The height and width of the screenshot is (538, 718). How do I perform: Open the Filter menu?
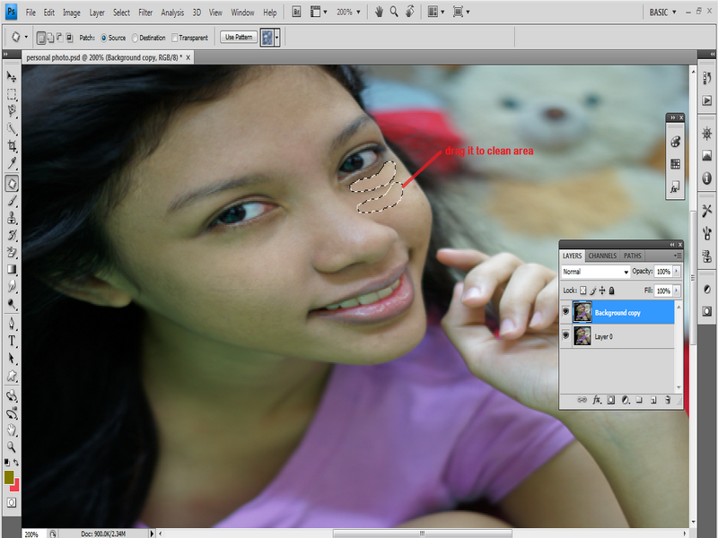coord(144,13)
